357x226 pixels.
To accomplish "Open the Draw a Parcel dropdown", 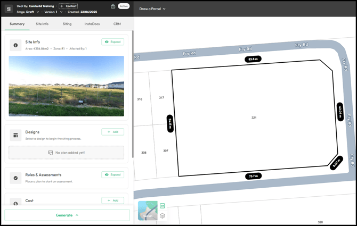I will click(152, 9).
